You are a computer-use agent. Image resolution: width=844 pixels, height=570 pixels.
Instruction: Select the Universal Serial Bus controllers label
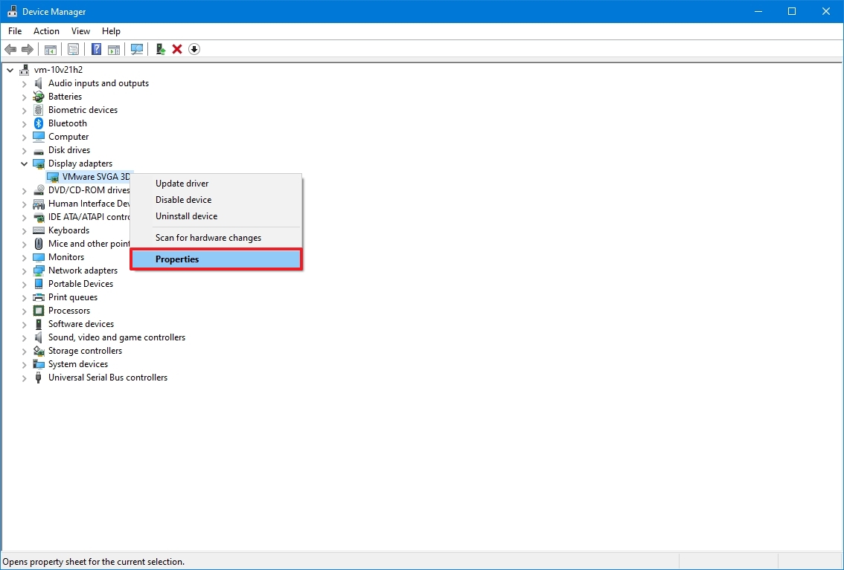pyautogui.click(x=108, y=378)
